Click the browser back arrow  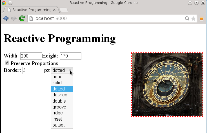tap(6, 18)
